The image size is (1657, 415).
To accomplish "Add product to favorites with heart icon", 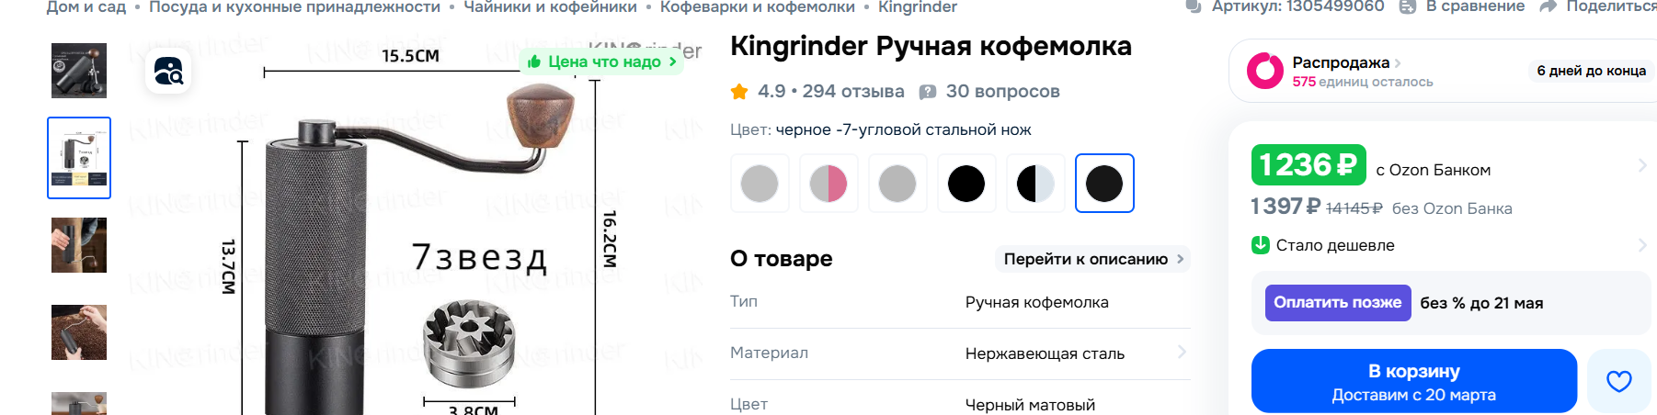I will click(x=1618, y=381).
